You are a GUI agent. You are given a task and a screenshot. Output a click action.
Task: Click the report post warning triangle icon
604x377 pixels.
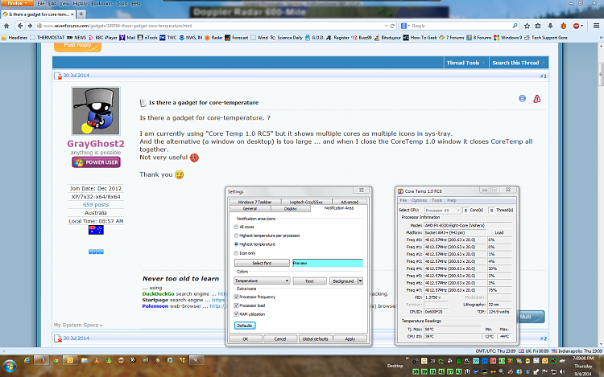(536, 99)
